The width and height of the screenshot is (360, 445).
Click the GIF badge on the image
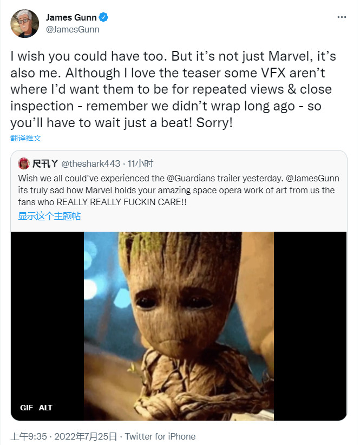point(26,408)
